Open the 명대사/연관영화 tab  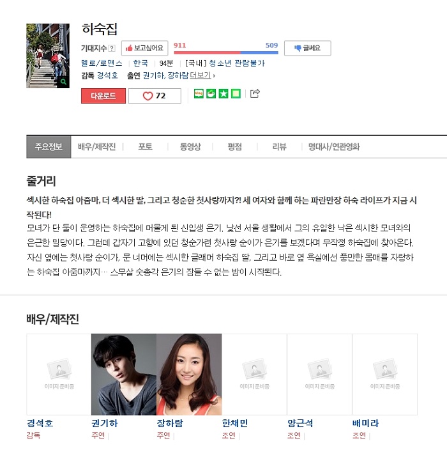(334, 147)
